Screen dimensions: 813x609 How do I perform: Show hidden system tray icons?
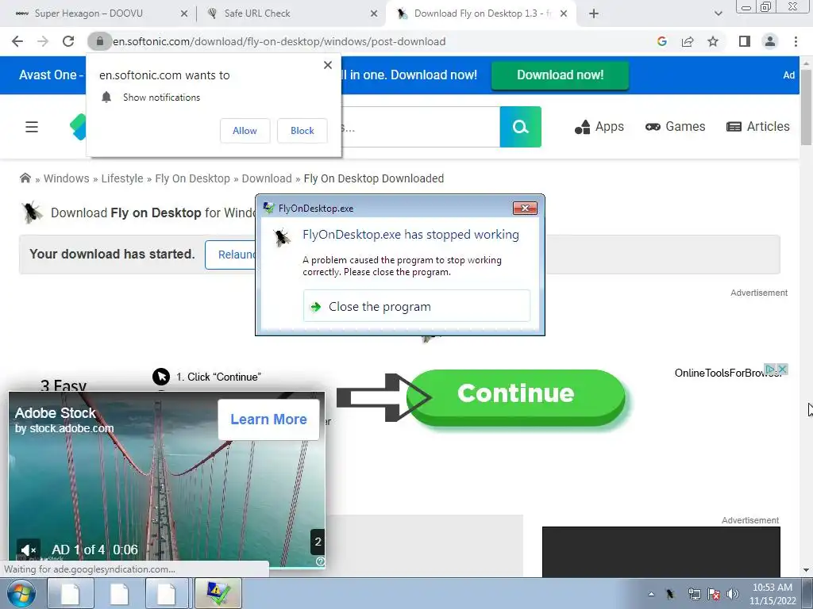[x=651, y=595]
